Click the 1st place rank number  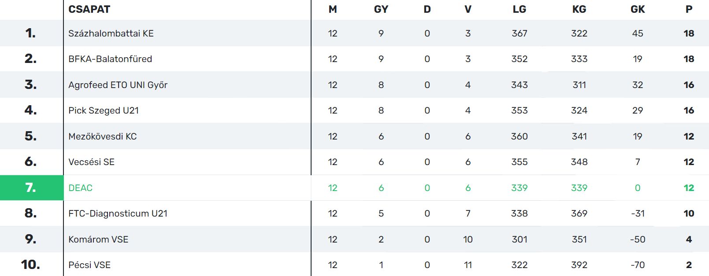coord(30,33)
